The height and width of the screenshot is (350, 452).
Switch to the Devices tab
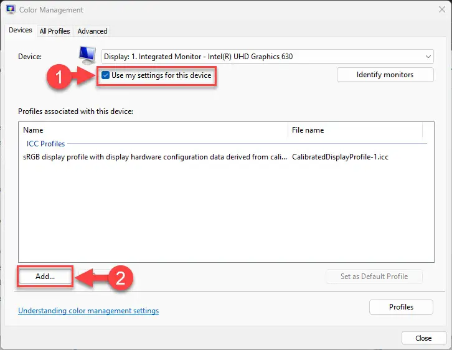(21, 30)
